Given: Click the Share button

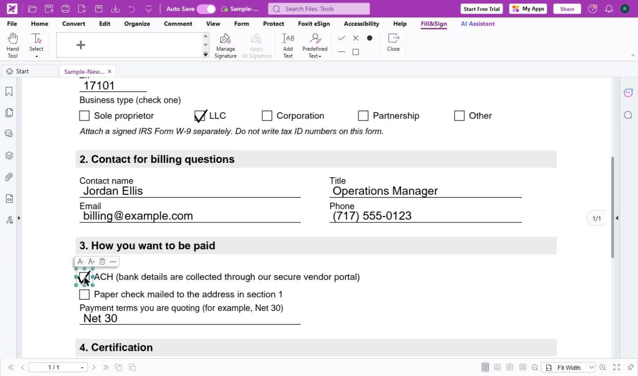Looking at the screenshot, I should click(x=567, y=9).
